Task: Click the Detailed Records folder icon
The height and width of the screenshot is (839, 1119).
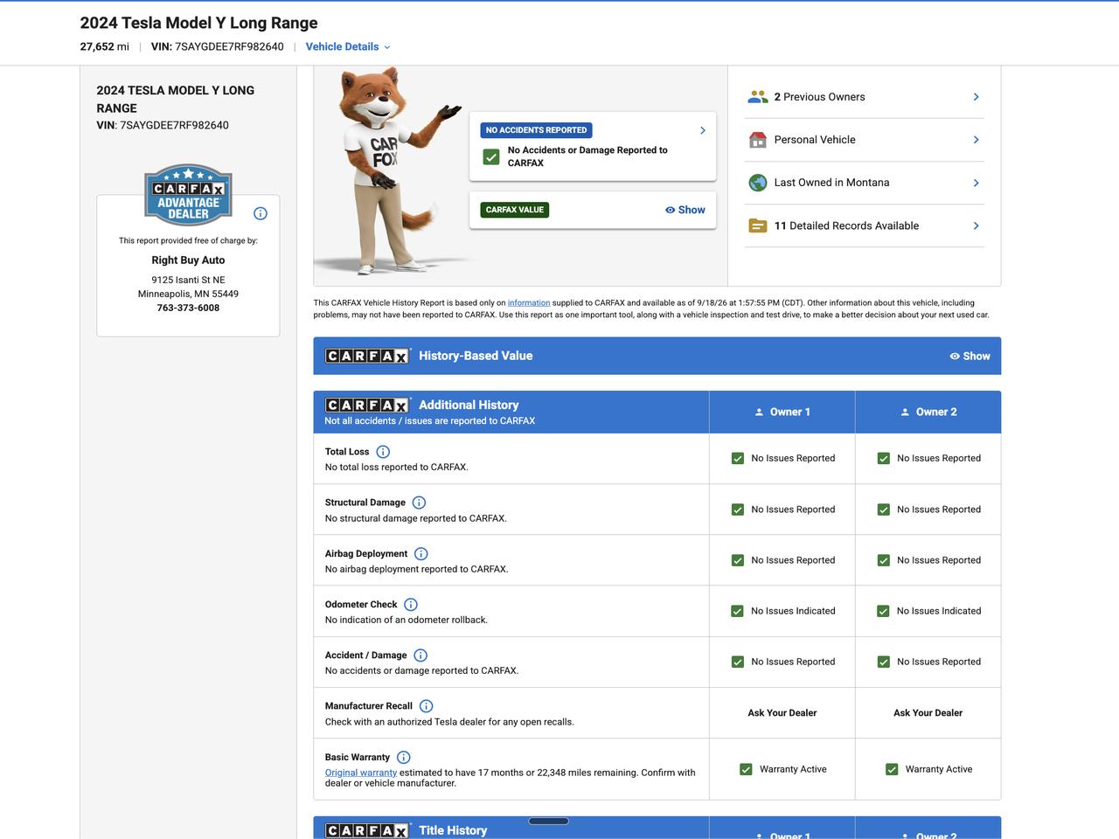Action: coord(758,225)
